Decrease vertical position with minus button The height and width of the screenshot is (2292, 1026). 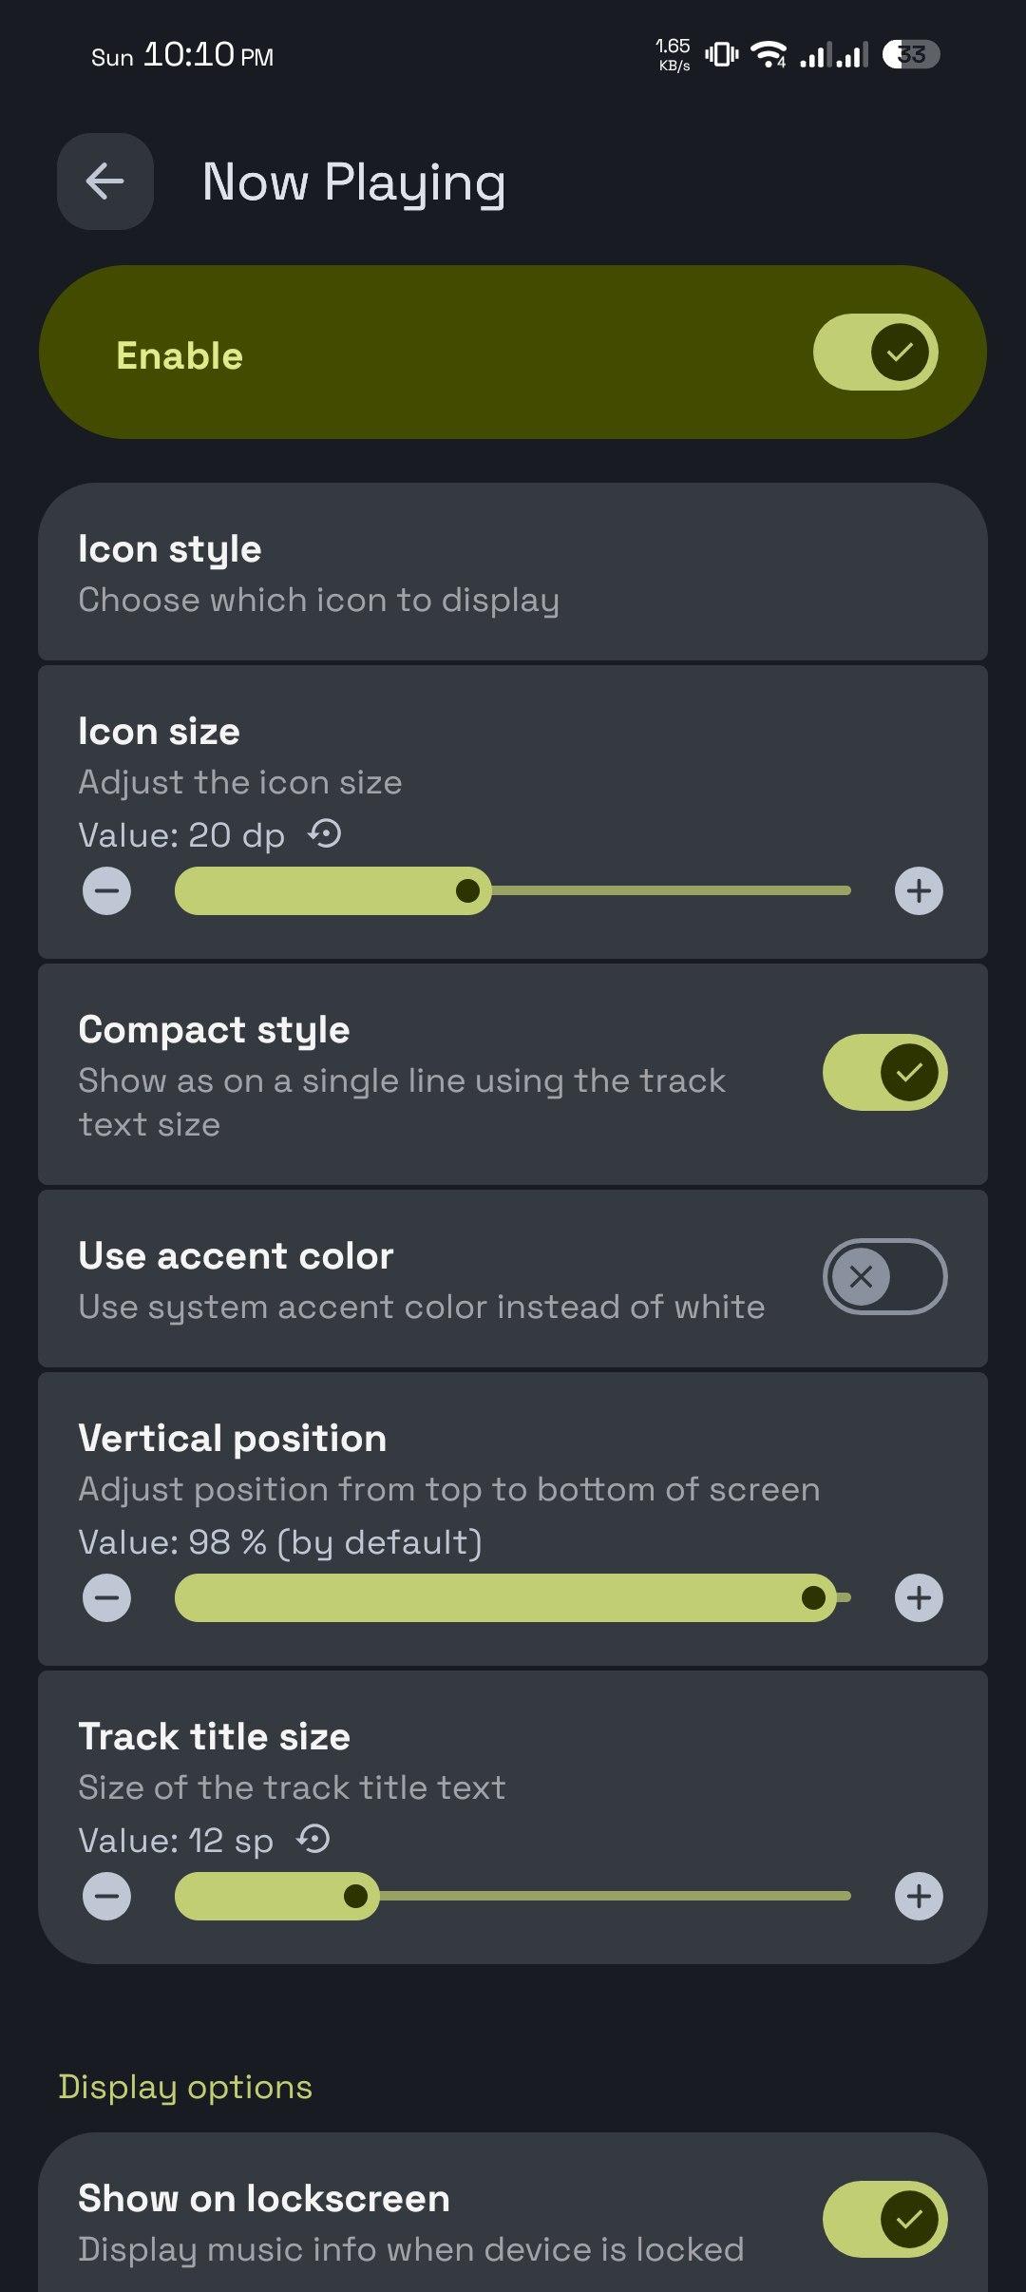[106, 1598]
